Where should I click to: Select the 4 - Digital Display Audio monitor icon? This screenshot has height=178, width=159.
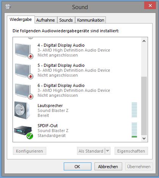(x=23, y=50)
